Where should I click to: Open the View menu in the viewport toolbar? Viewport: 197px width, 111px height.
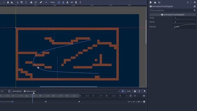pyautogui.click(x=52, y=2)
